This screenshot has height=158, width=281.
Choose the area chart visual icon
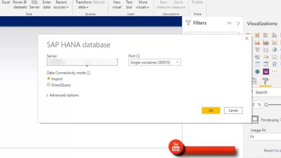257,43
